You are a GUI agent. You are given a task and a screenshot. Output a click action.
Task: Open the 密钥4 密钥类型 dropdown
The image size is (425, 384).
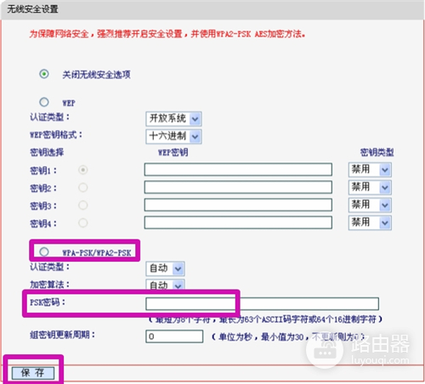pyautogui.click(x=370, y=223)
